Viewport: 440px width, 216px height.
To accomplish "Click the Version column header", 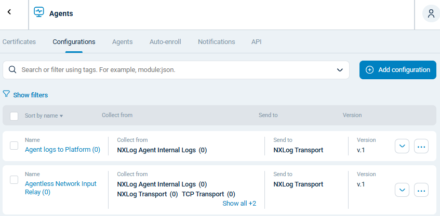I will point(352,115).
